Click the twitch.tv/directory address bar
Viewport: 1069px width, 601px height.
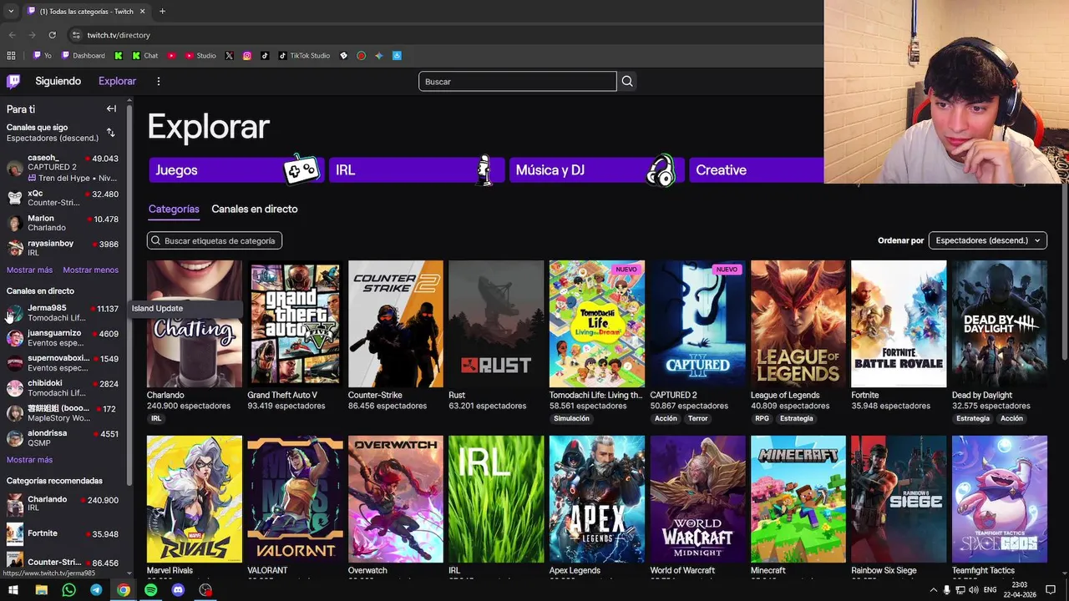119,35
